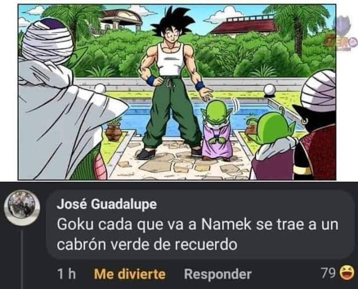Click the laughing emoji reaction icon

coord(347,273)
